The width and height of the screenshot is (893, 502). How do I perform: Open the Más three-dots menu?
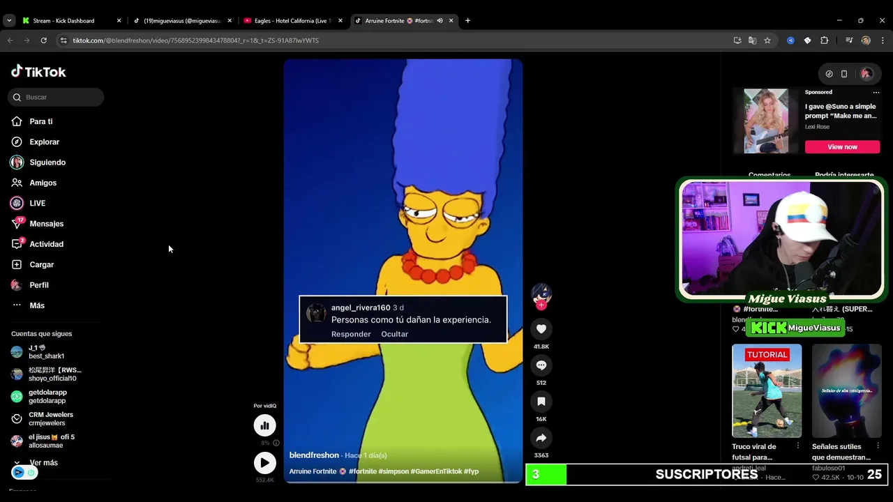[17, 305]
